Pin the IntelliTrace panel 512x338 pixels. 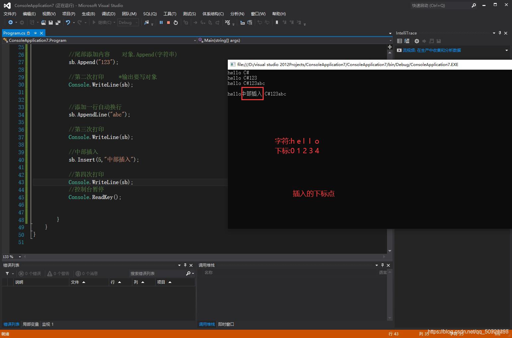pyautogui.click(x=500, y=33)
